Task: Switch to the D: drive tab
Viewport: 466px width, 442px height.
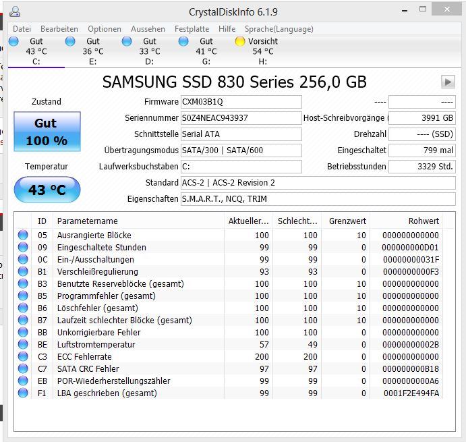Action: point(150,51)
